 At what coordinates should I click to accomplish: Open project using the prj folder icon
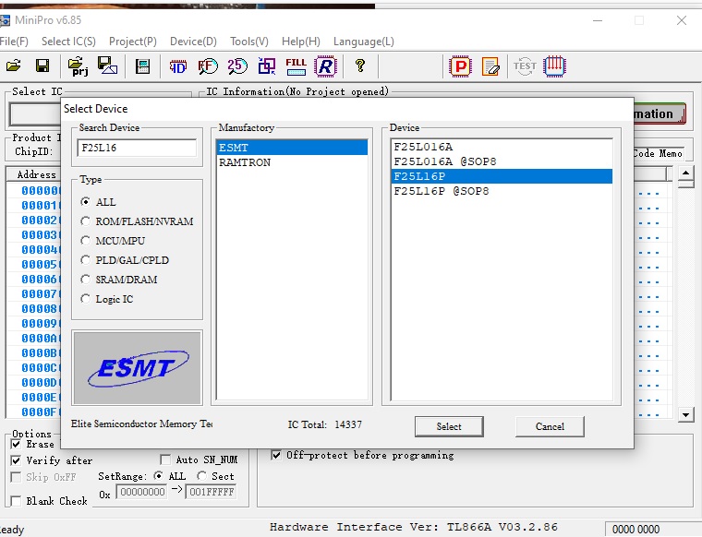(78, 66)
